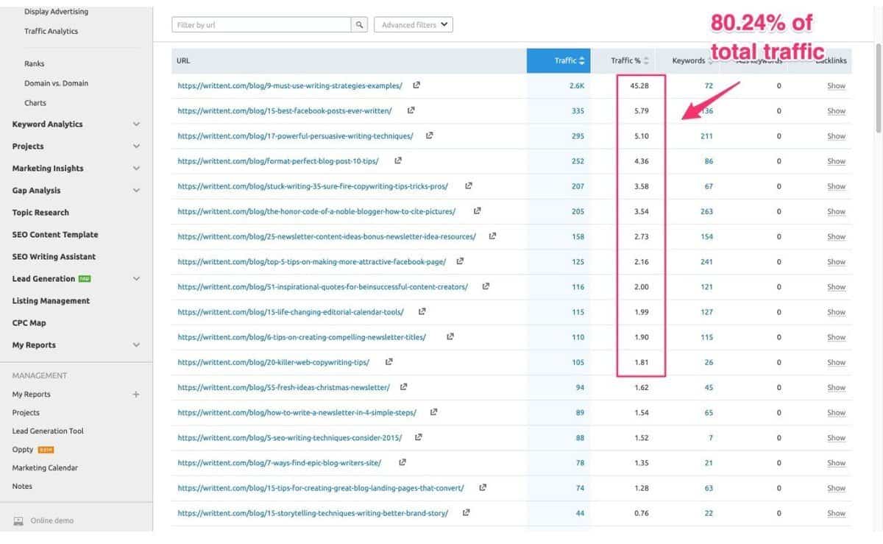Click keywords count 241 for facebook-page row

pyautogui.click(x=707, y=261)
